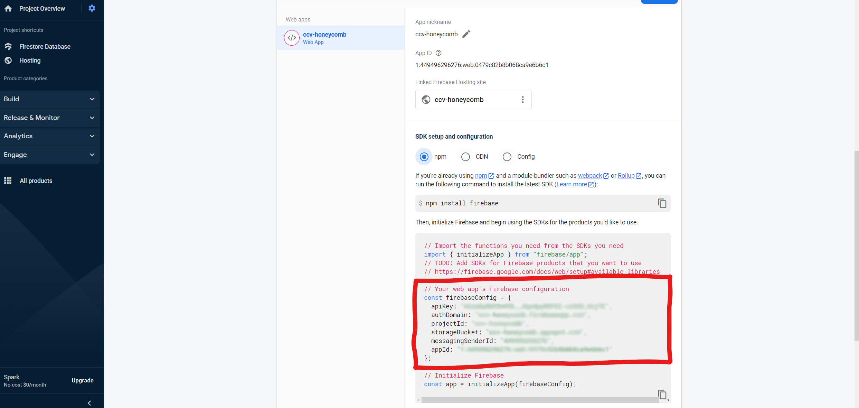The image size is (859, 408).
Task: Click the 'Project shortcuts' label
Action: 23,30
